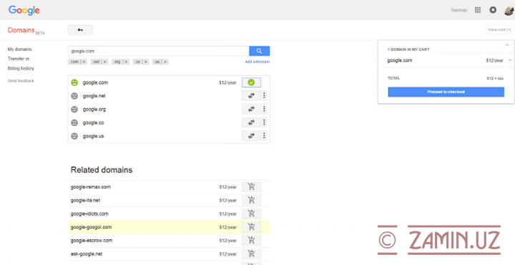Remove the .co extension chip
The height and width of the screenshot is (265, 515).
point(146,62)
